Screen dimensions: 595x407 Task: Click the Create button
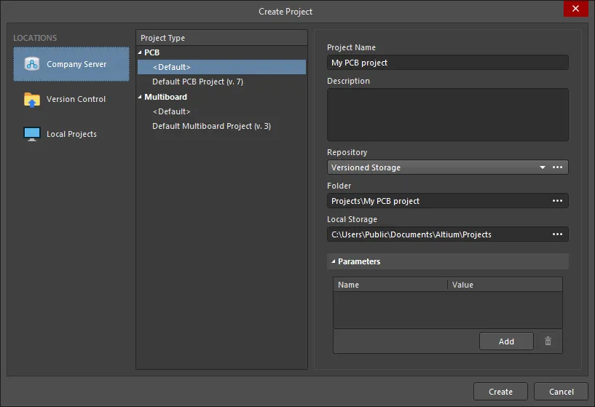[500, 392]
